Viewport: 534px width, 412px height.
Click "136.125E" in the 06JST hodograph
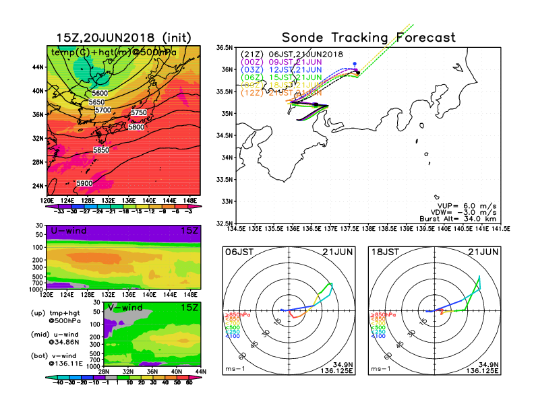pos(336,370)
